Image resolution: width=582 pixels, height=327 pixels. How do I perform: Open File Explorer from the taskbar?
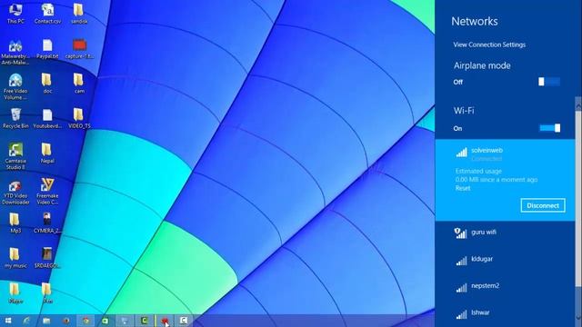tap(46, 321)
